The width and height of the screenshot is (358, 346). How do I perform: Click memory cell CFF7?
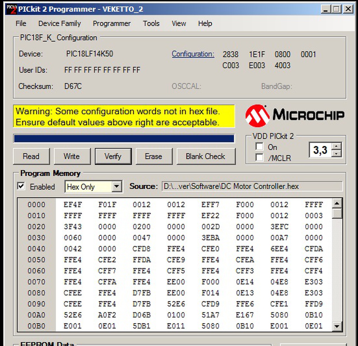[x=107, y=271]
